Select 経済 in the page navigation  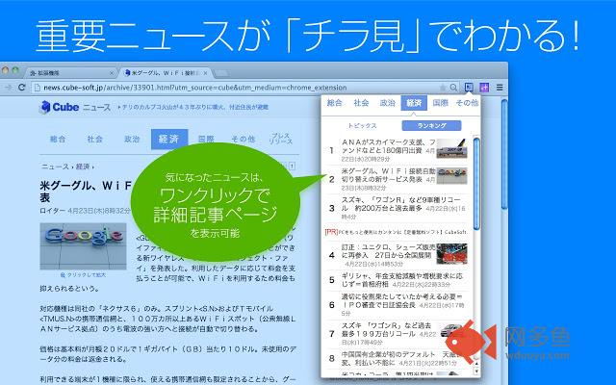click(x=169, y=139)
